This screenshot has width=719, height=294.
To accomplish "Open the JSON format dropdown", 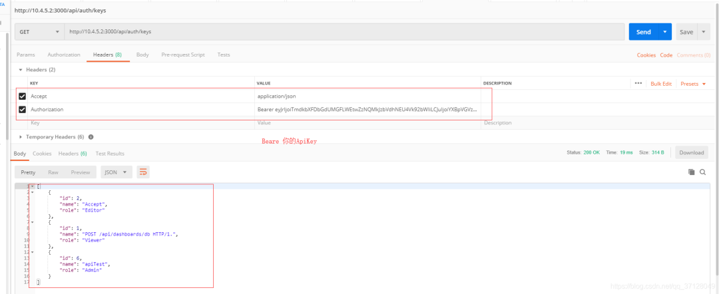I will (x=117, y=172).
